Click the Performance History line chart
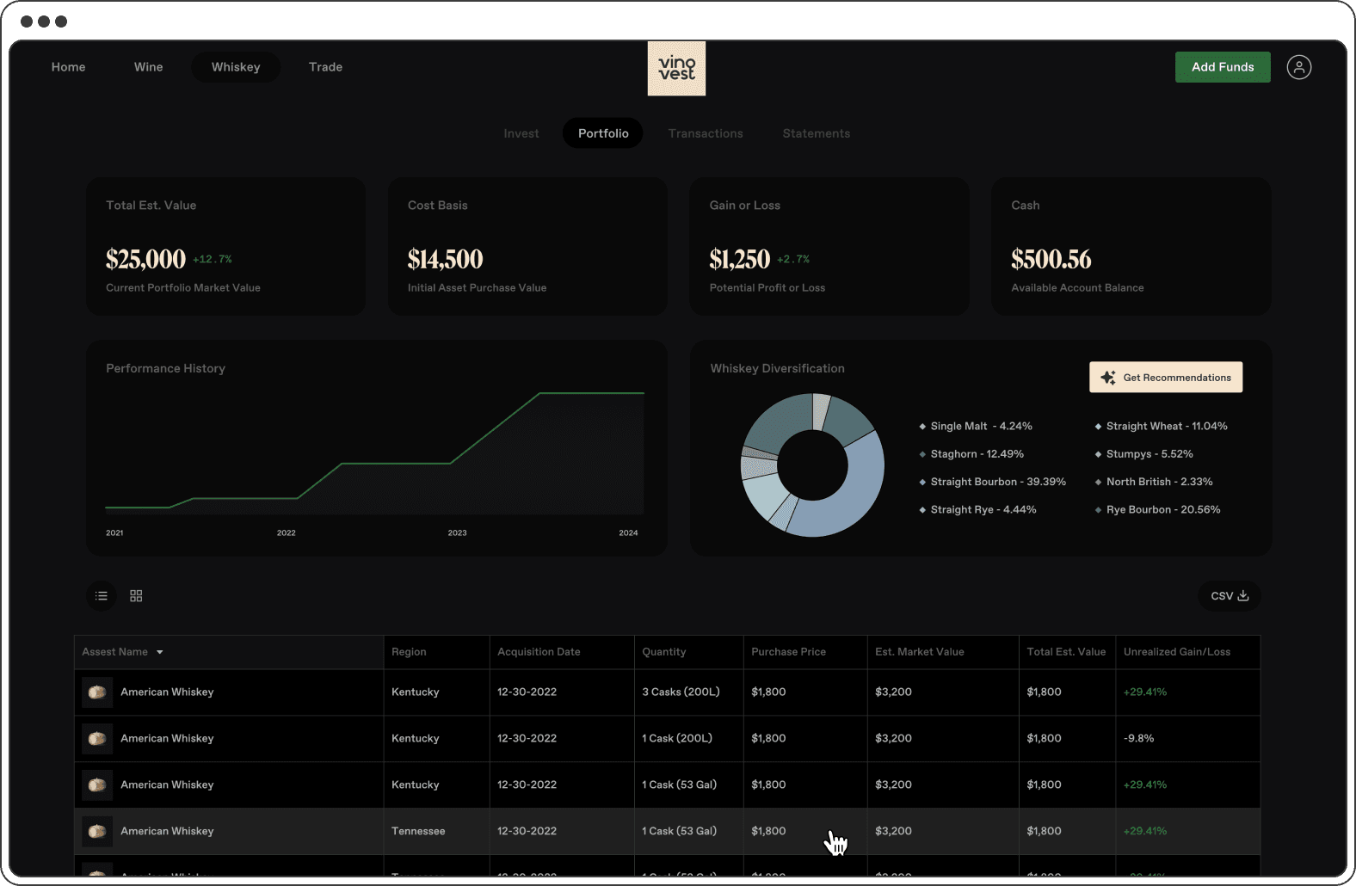The width and height of the screenshot is (1356, 886). [x=374, y=452]
